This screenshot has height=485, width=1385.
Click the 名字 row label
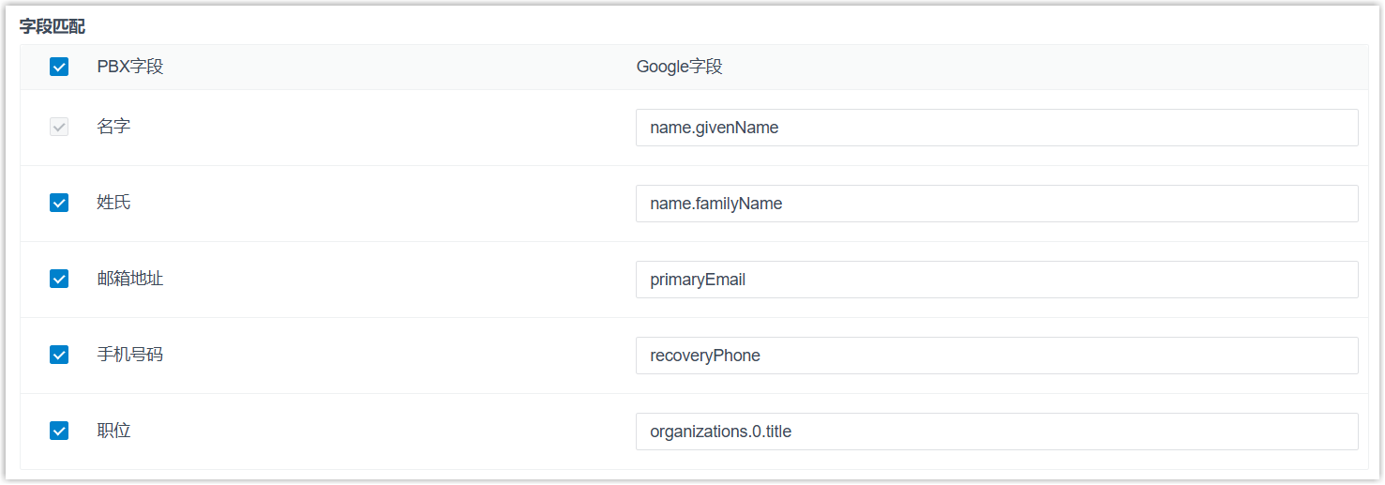[x=113, y=127]
